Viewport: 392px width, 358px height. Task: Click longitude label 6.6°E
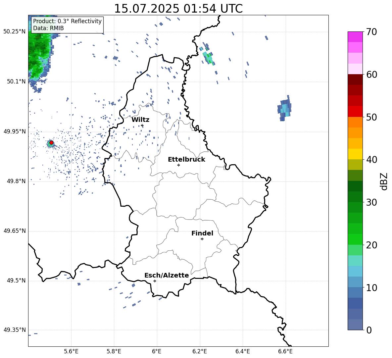click(285, 351)
